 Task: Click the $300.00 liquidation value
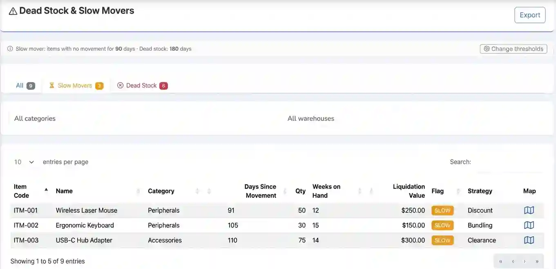[x=413, y=240]
